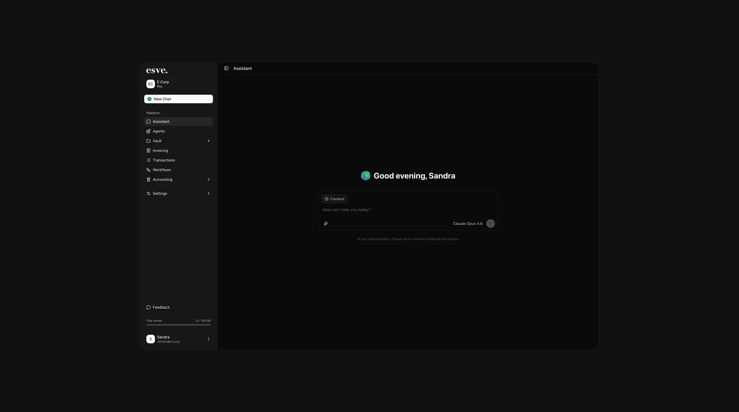
Task: Expand the Settings chevron
Action: click(x=209, y=193)
